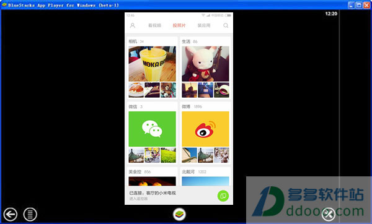Click the BlueStacks home logo button
The width and height of the screenshot is (372, 224).
coord(179,214)
